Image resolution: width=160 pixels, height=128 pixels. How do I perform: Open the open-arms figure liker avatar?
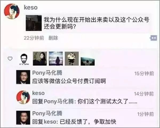click(88, 61)
